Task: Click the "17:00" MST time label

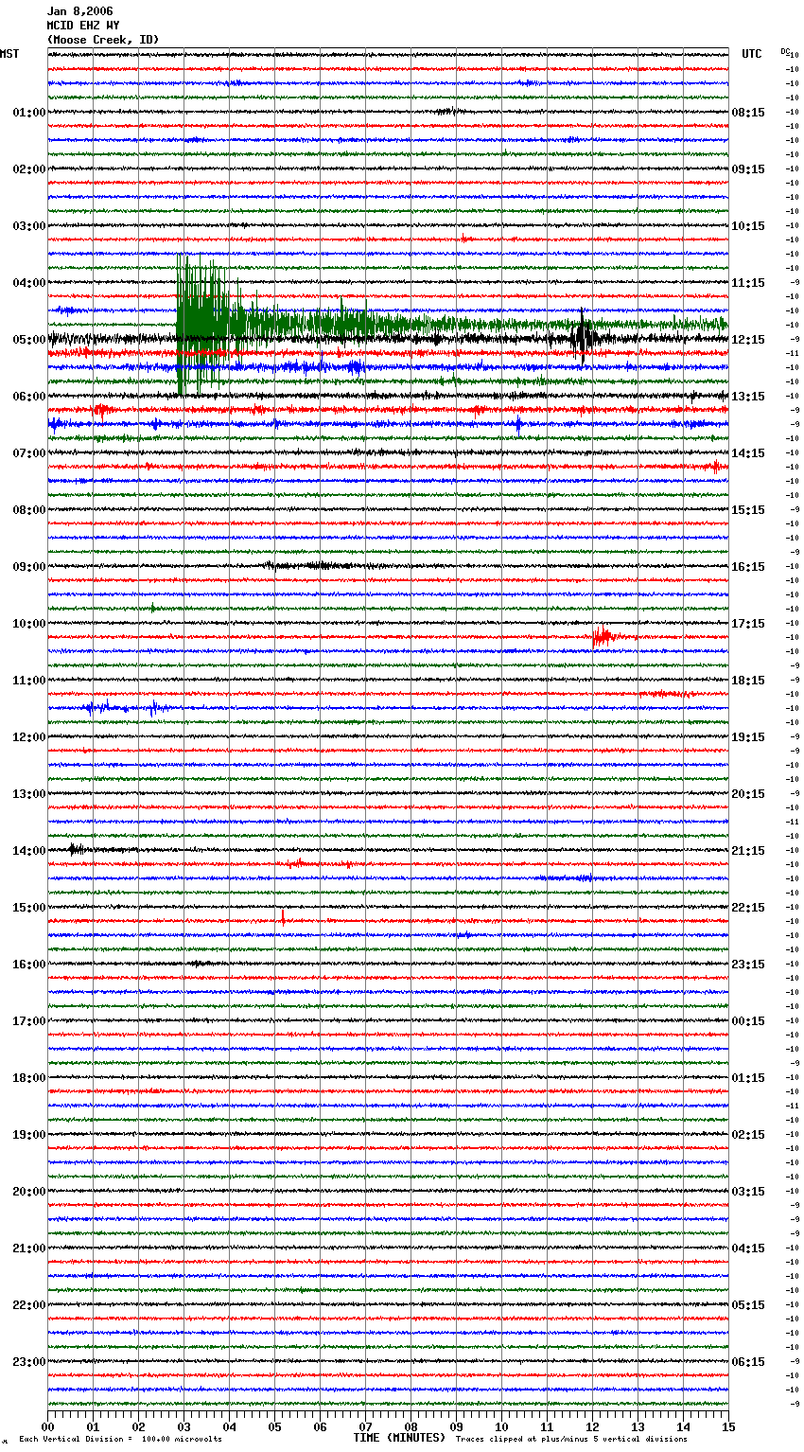Action: (29, 1021)
